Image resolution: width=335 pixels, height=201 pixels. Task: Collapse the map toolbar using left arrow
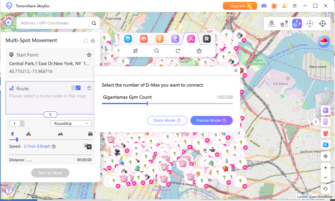click(x=102, y=47)
